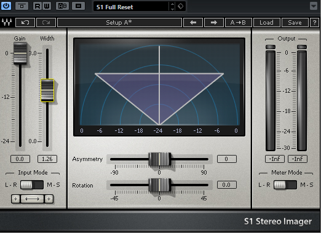Click the left -Inf peak readout
The height and width of the screenshot is (233, 321).
point(275,159)
